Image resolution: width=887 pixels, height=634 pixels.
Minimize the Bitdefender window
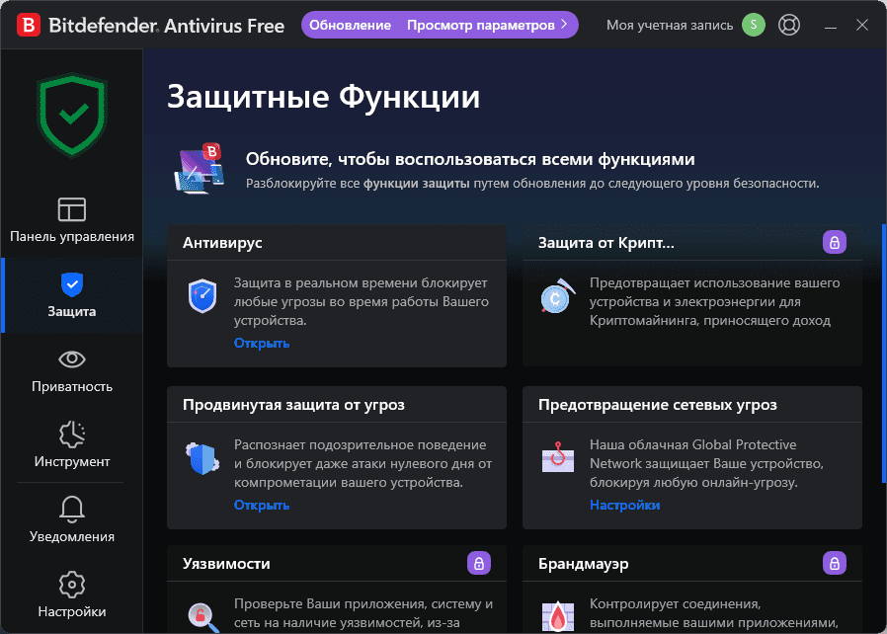coord(831,26)
